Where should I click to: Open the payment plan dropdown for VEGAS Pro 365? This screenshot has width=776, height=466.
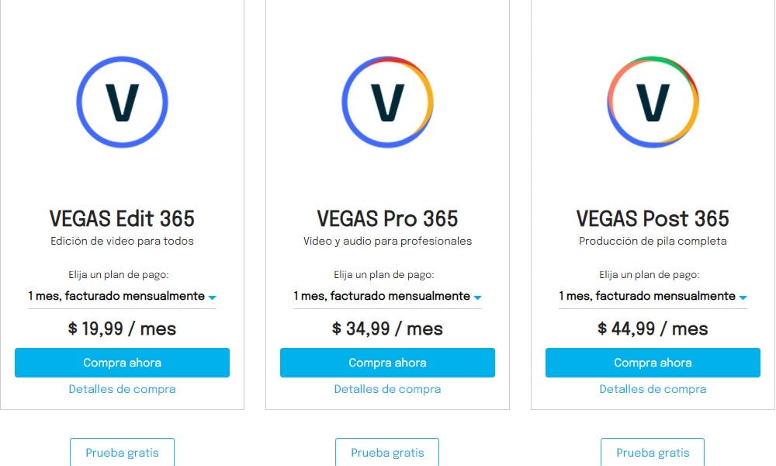[x=387, y=296]
